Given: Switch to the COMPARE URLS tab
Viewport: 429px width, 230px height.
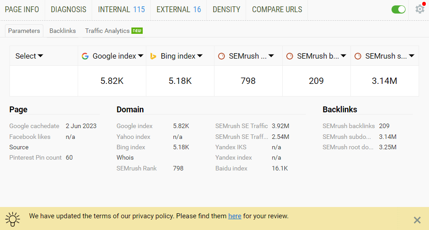Looking at the screenshot, I should (277, 9).
